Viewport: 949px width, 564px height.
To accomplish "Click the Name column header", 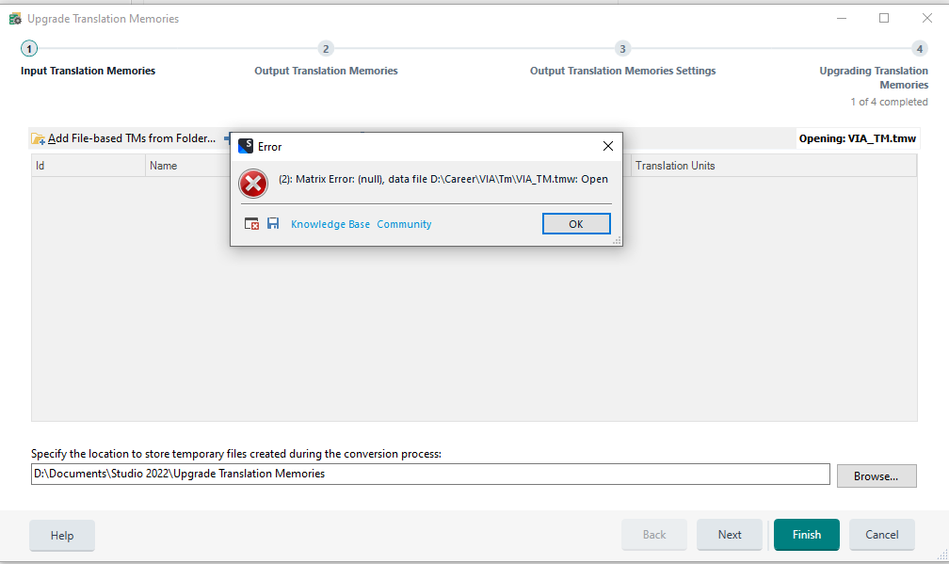I will 187,166.
